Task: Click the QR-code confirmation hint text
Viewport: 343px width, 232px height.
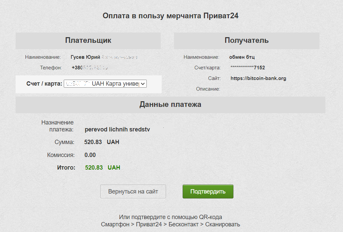Action: (170, 217)
